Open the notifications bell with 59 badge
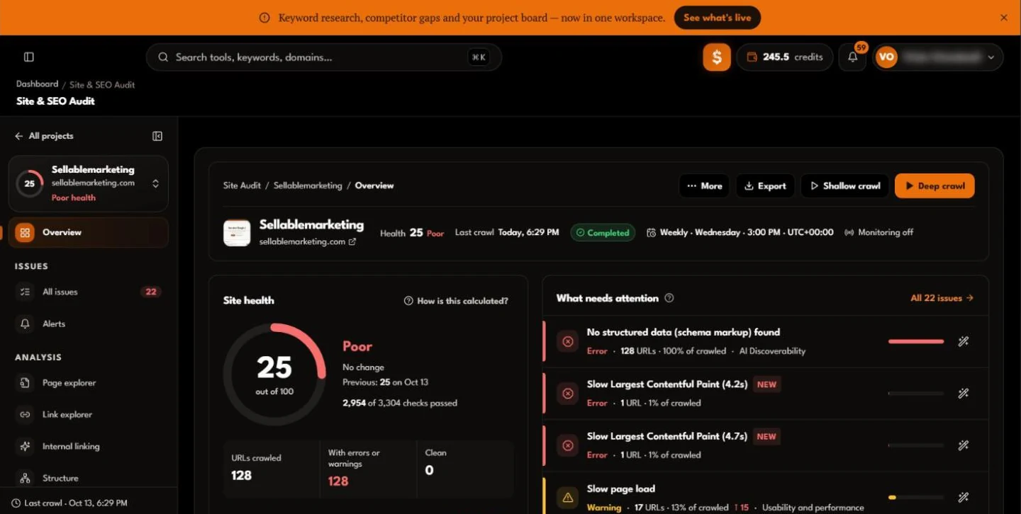Viewport: 1021px width, 514px height. pos(853,57)
